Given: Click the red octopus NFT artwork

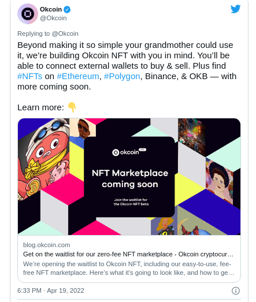Looking at the screenshot, I should coord(44,159).
